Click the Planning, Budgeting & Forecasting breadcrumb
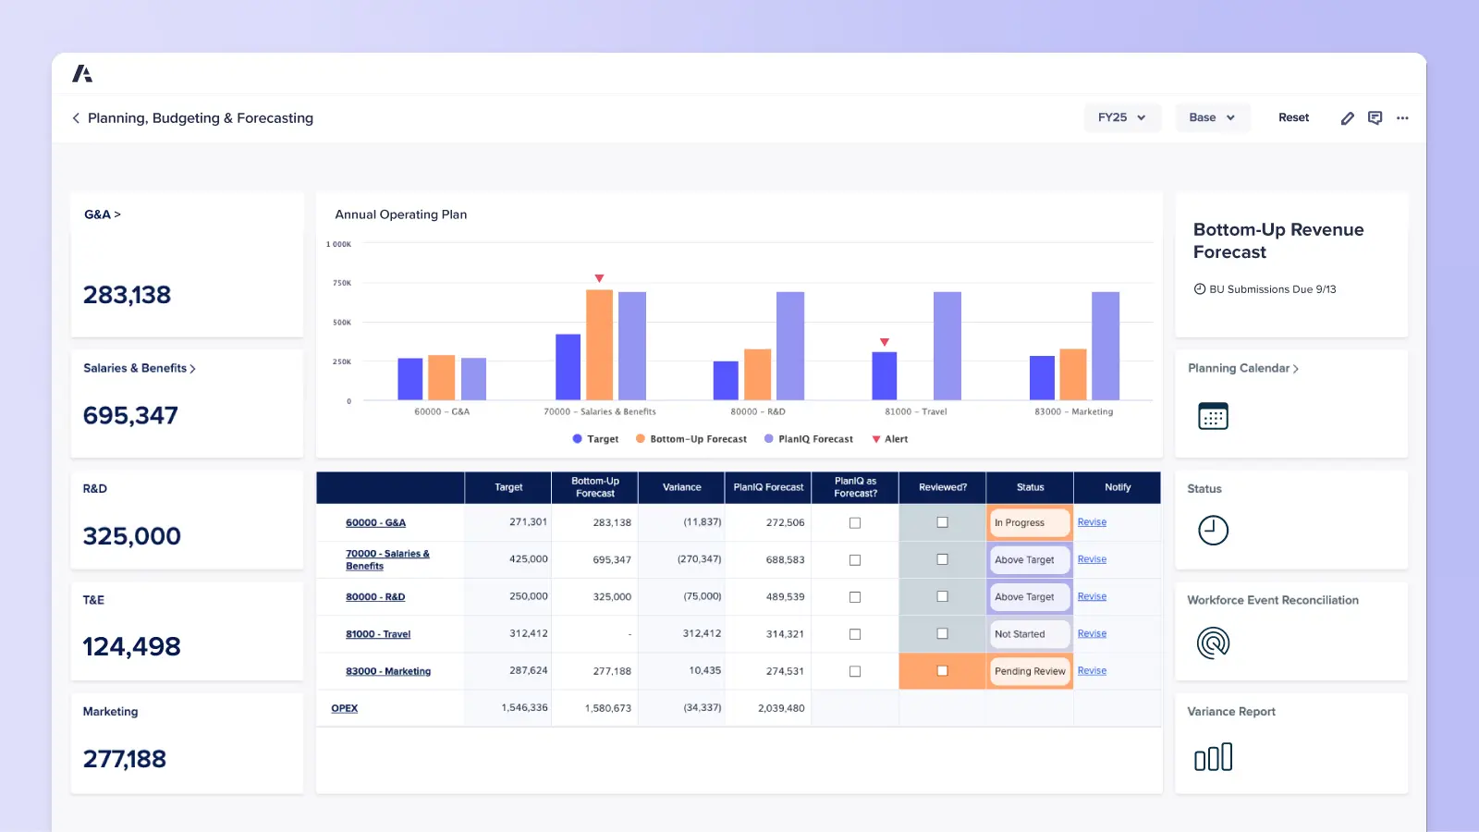Image resolution: width=1479 pixels, height=832 pixels. coord(200,117)
